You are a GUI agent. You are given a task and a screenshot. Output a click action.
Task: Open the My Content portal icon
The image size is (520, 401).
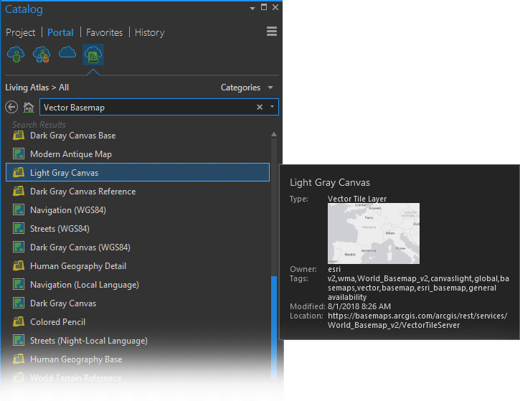point(16,54)
